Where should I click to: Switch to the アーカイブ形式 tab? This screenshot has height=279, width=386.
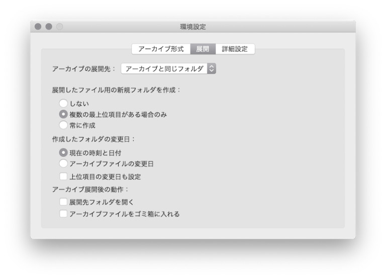[161, 49]
